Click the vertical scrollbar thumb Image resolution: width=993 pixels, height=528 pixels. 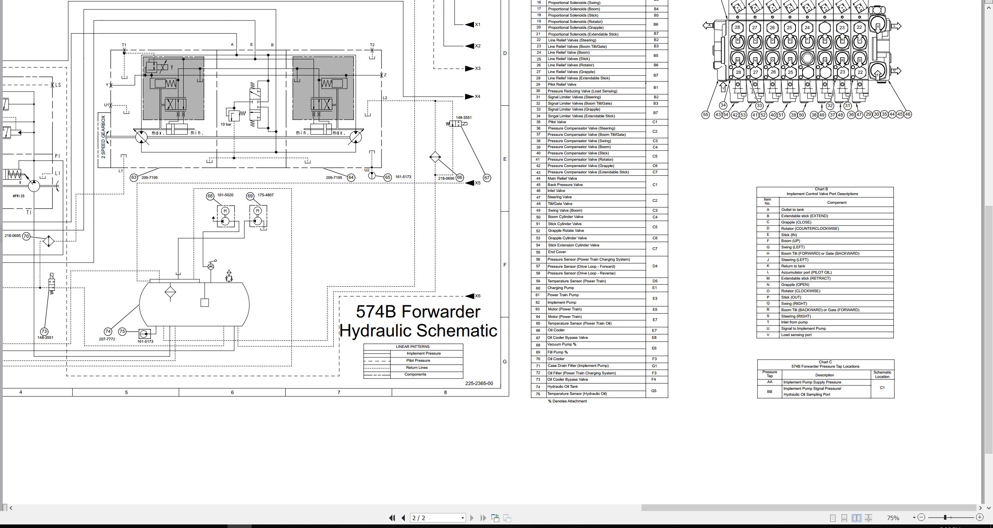pos(989,330)
